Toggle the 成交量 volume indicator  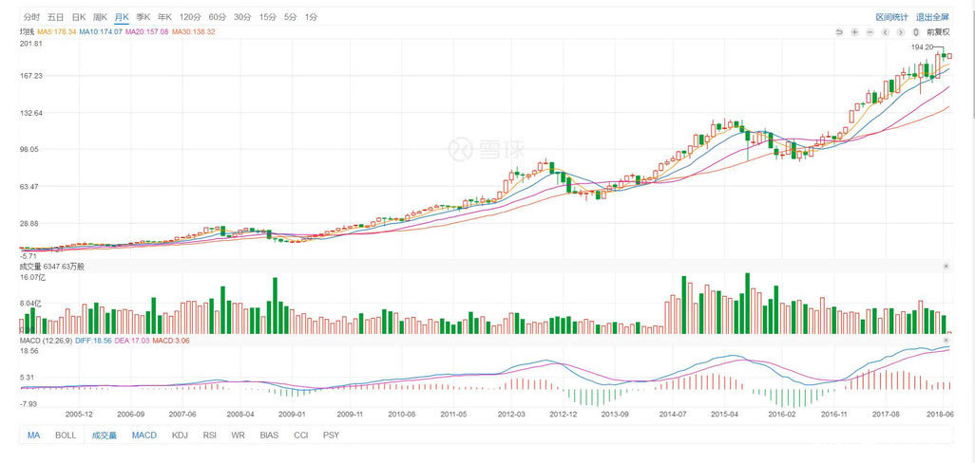point(104,435)
